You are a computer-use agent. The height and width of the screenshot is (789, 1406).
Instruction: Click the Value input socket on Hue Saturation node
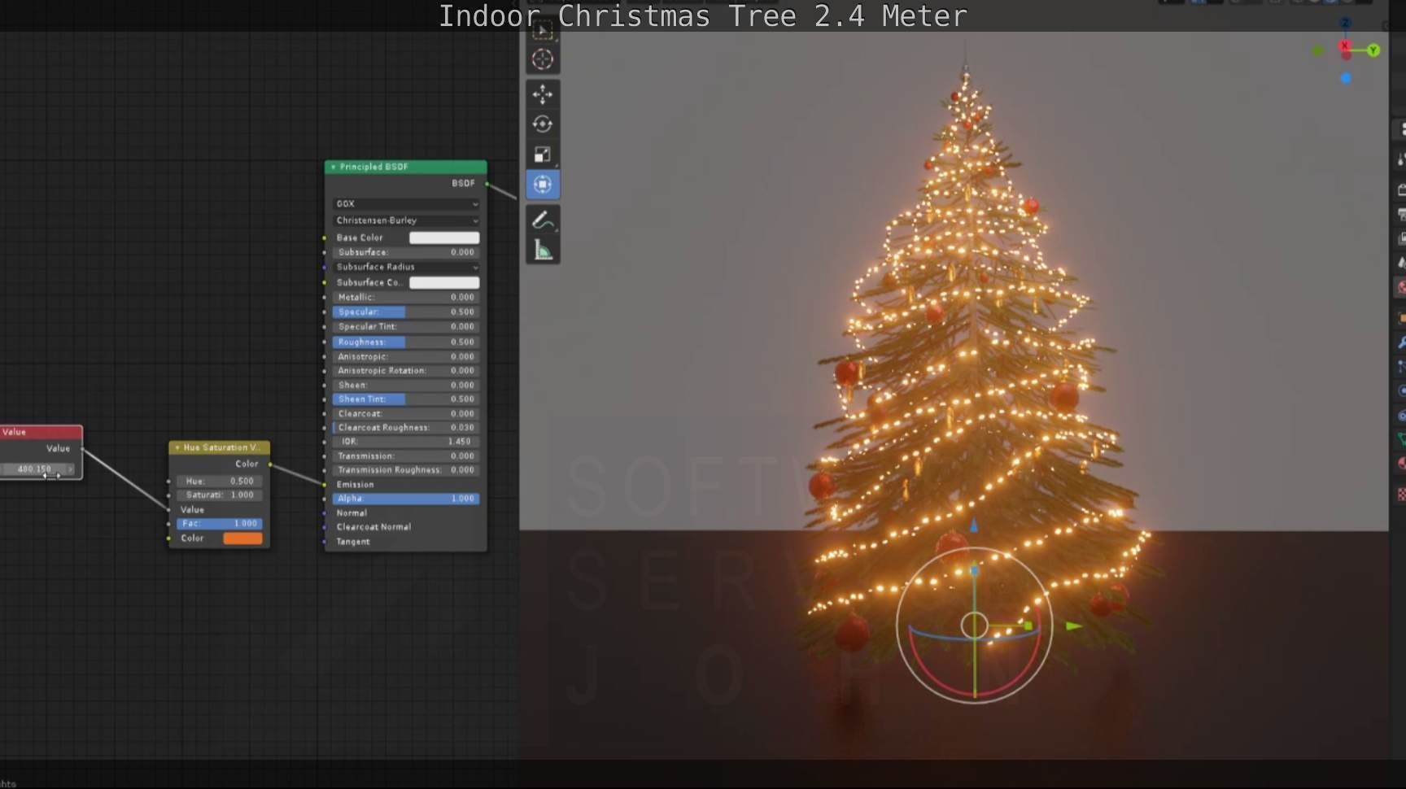point(169,510)
